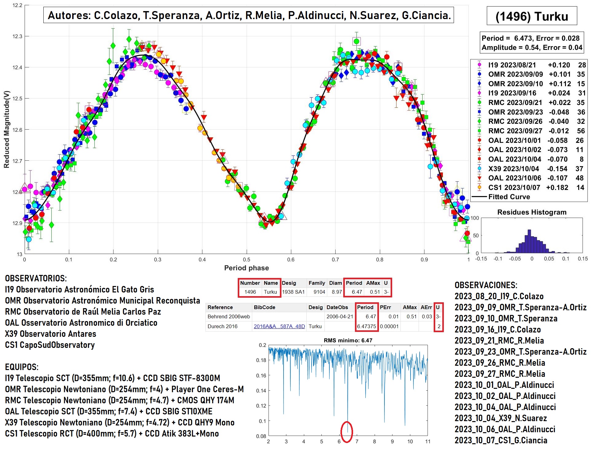This screenshot has width=593, height=451.
Task: Click the OBSERVATORIOS heading
Action: tap(36, 278)
